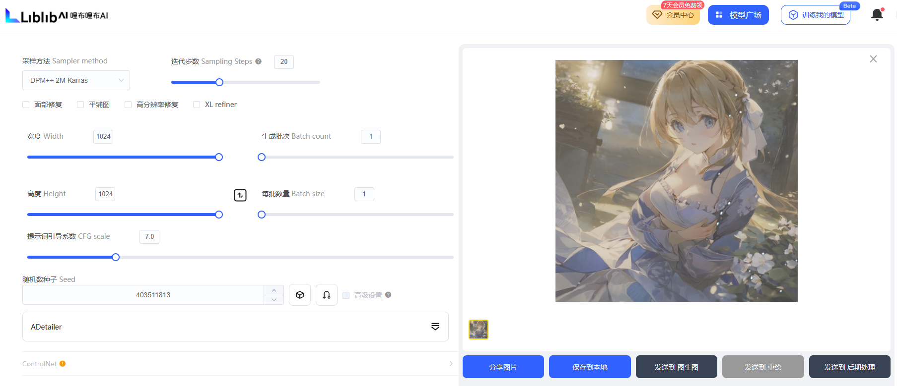Send the image to post-processing (后期处理)
Image resolution: width=897 pixels, height=386 pixels.
[x=850, y=367]
